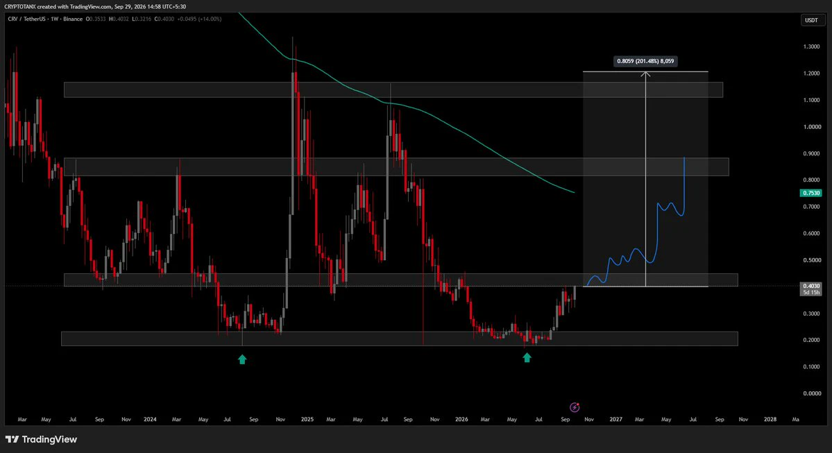Click the 5d 15h countdown label
This screenshot has width=832, height=453.
810,292
